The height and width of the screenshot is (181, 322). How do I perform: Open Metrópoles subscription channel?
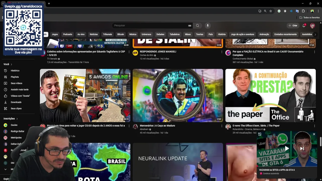pyautogui.click(x=16, y=138)
